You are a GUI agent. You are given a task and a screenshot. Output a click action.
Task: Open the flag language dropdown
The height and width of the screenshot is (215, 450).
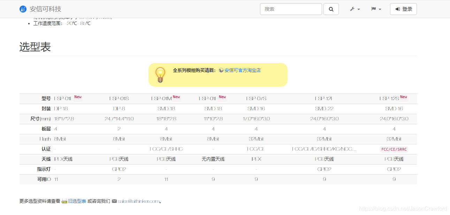pos(376,9)
